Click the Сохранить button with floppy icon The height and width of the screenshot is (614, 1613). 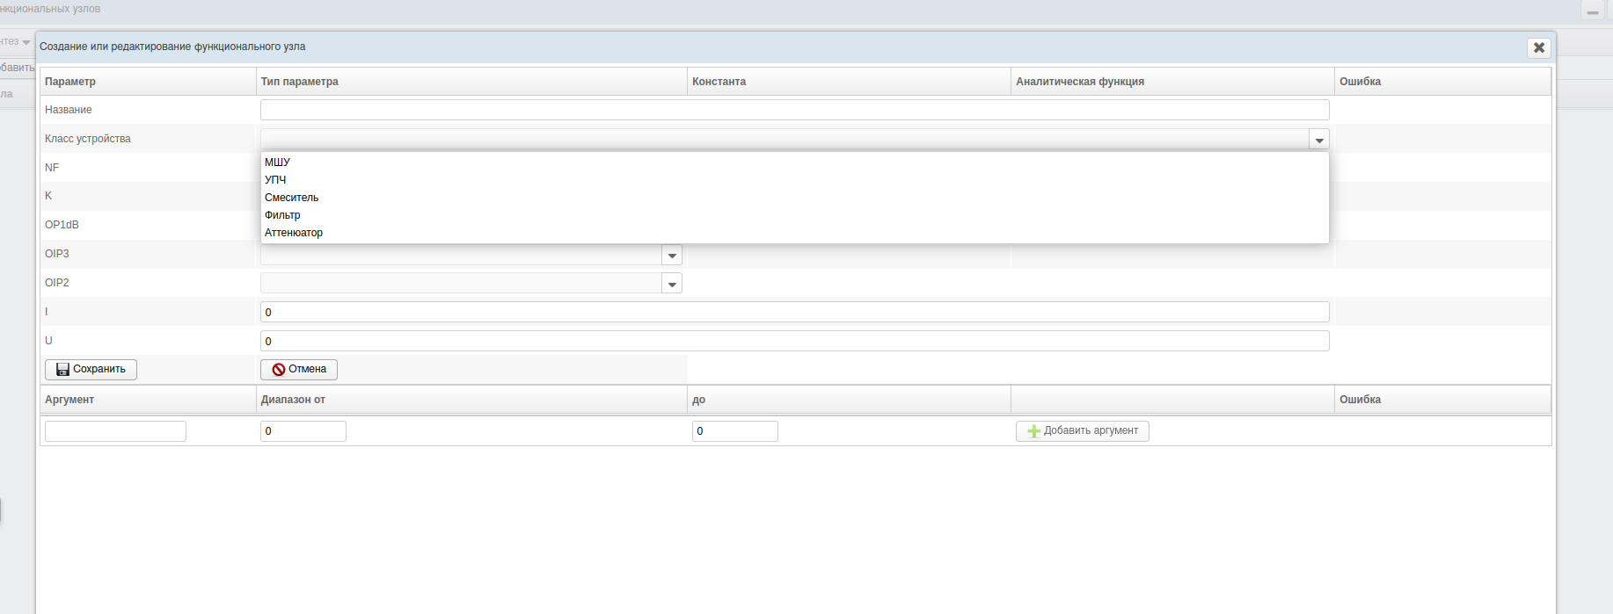coord(91,370)
